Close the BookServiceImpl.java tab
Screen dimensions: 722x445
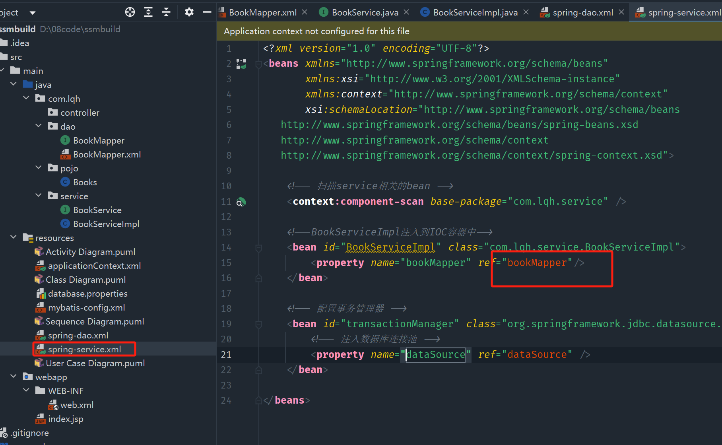click(x=526, y=12)
